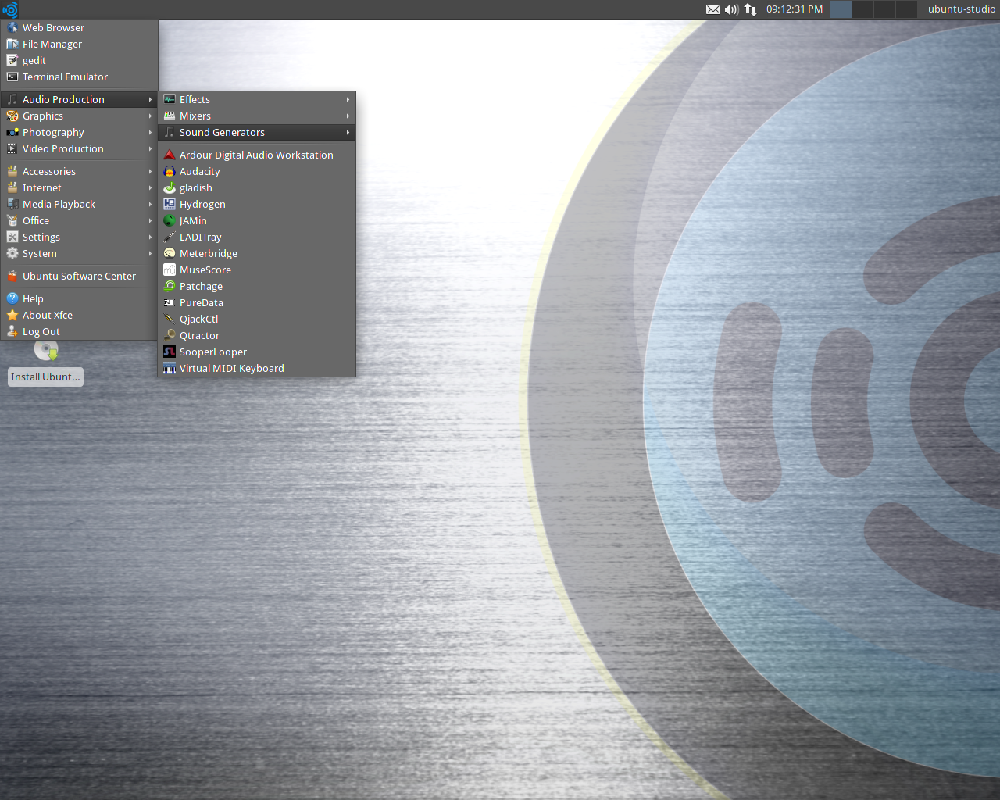Click the Virtual MIDI Keyboard icon
The width and height of the screenshot is (1000, 800).
[170, 368]
